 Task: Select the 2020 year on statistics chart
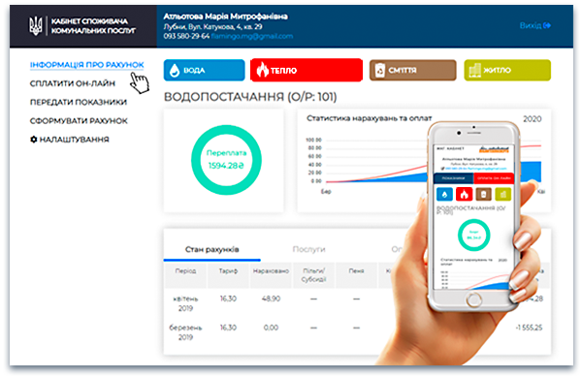click(x=533, y=119)
